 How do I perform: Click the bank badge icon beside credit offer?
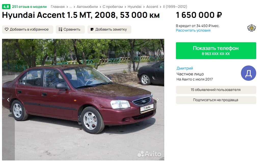(252, 28)
